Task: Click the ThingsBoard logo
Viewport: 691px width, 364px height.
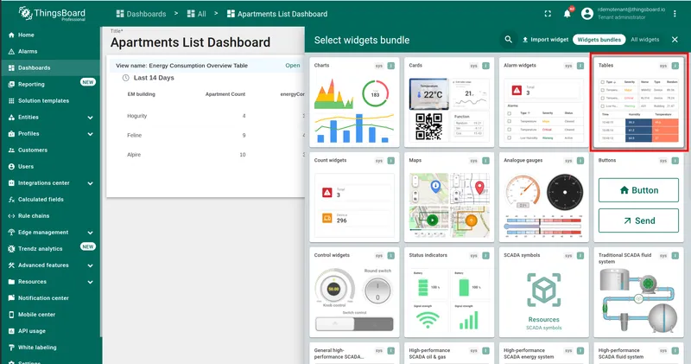Action: [52, 14]
